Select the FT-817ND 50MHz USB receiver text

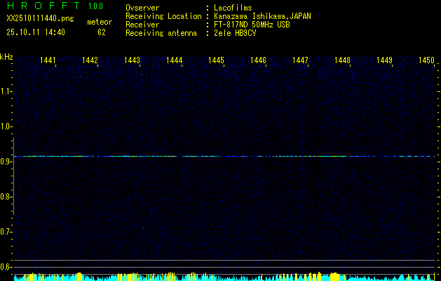coord(251,25)
